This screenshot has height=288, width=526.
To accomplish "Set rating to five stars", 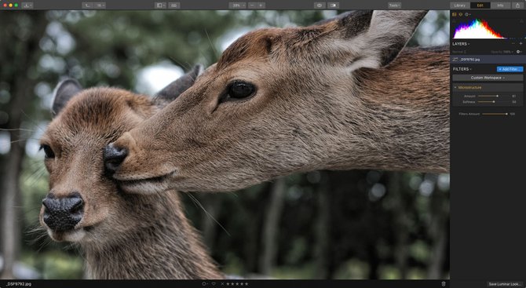I will pyautogui.click(x=247, y=284).
